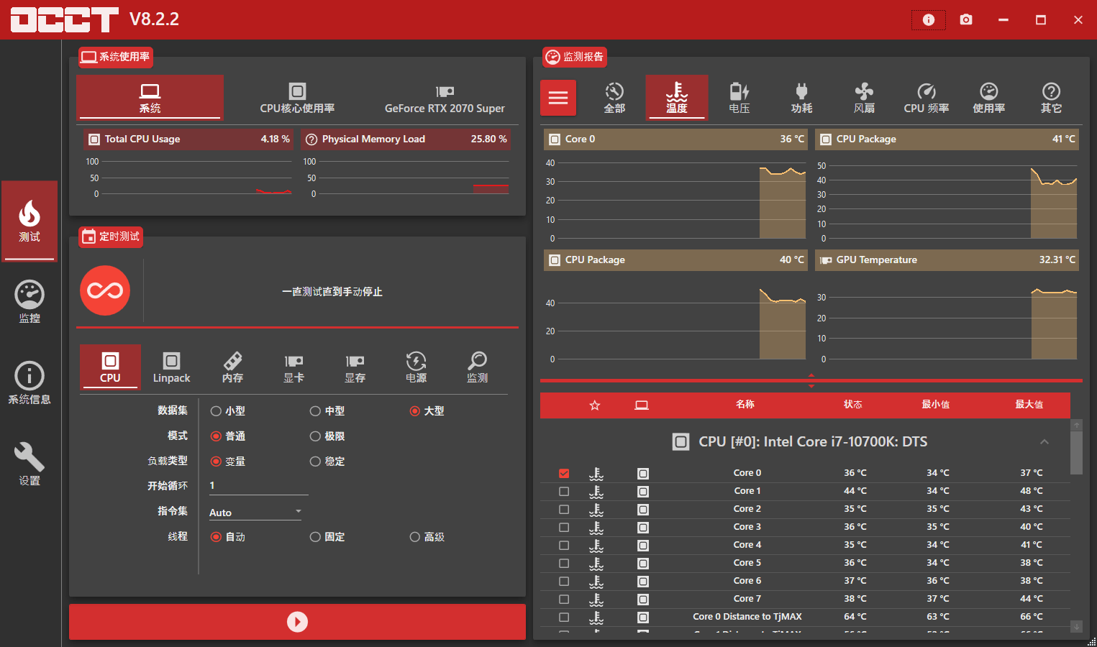Click the infinity loop test duration button
This screenshot has height=647, width=1097.
(x=105, y=290)
